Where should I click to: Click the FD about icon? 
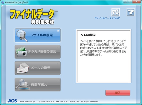(x=115, y=12)
